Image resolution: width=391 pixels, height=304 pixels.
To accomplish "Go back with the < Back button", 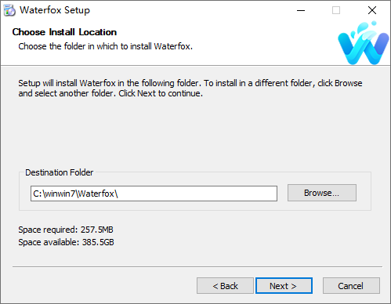I will (x=225, y=286).
